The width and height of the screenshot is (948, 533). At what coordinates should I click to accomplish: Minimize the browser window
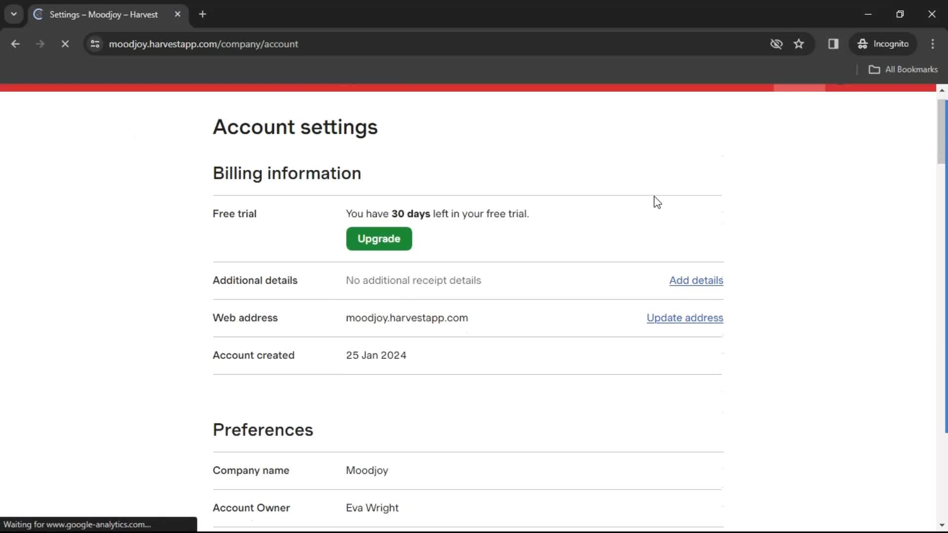[x=868, y=14]
